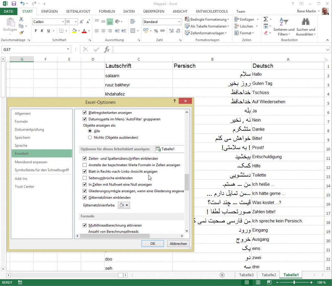This screenshot has width=332, height=286.
Task: Click zoom in plus button
Action: [311, 282]
